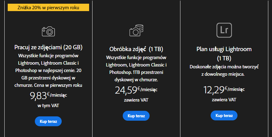The height and width of the screenshot is (137, 272).
Task: Click the Lightroom Lr logo icon
Action: tap(224, 30)
